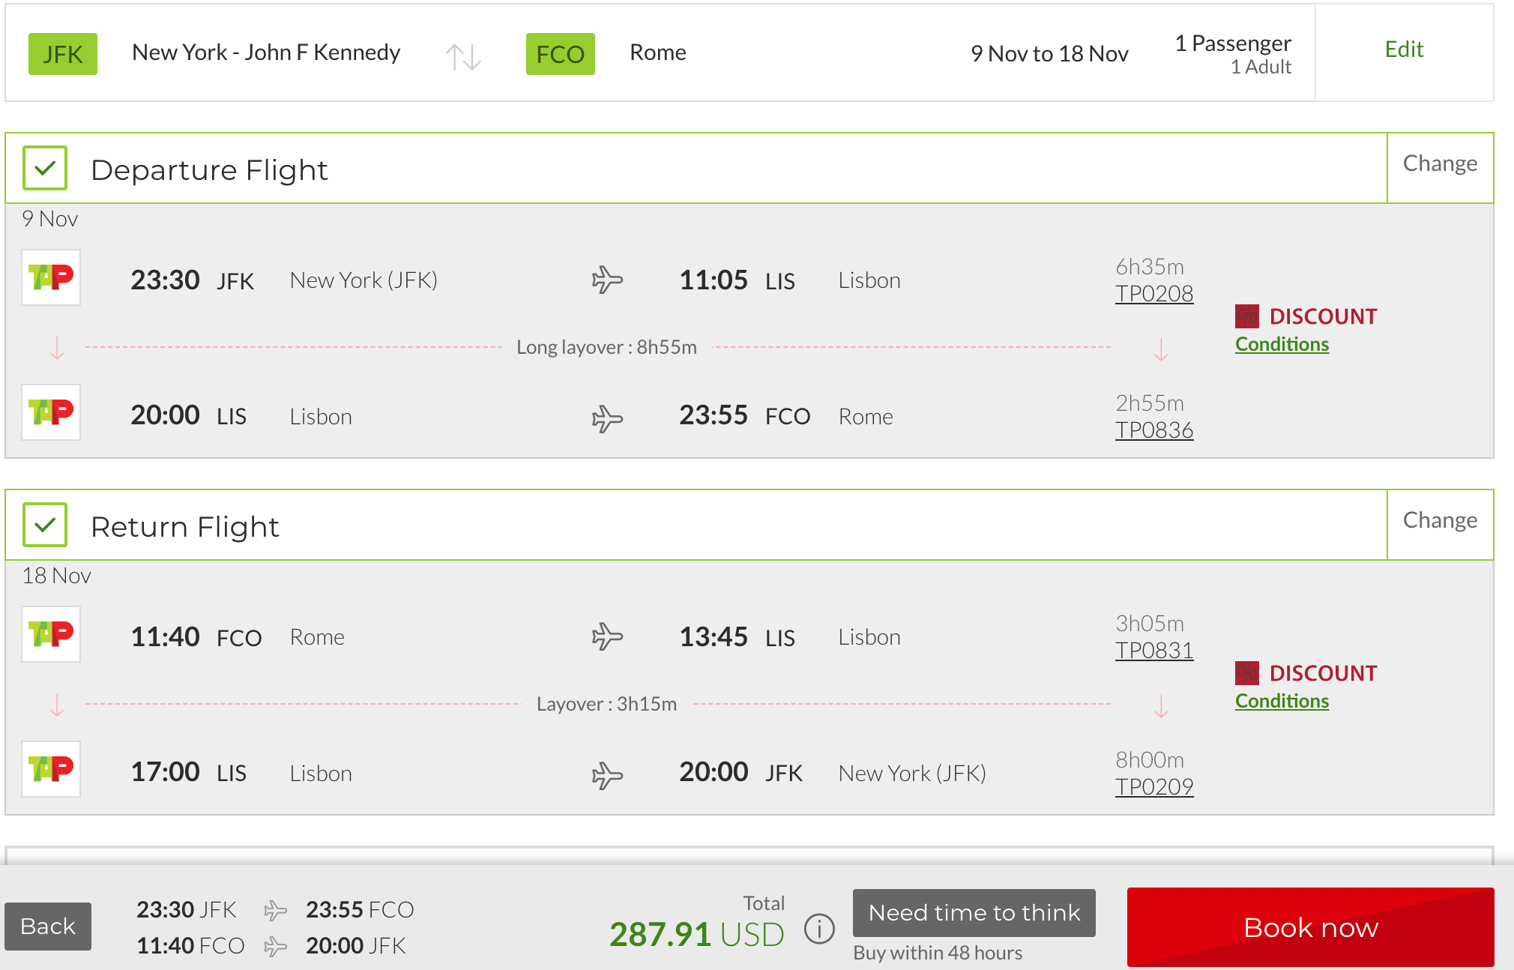Open the departure Discount Conditions link
This screenshot has height=970, width=1514.
[x=1281, y=344]
